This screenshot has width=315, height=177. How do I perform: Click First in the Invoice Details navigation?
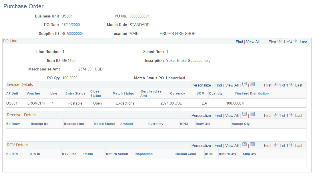click(268, 85)
